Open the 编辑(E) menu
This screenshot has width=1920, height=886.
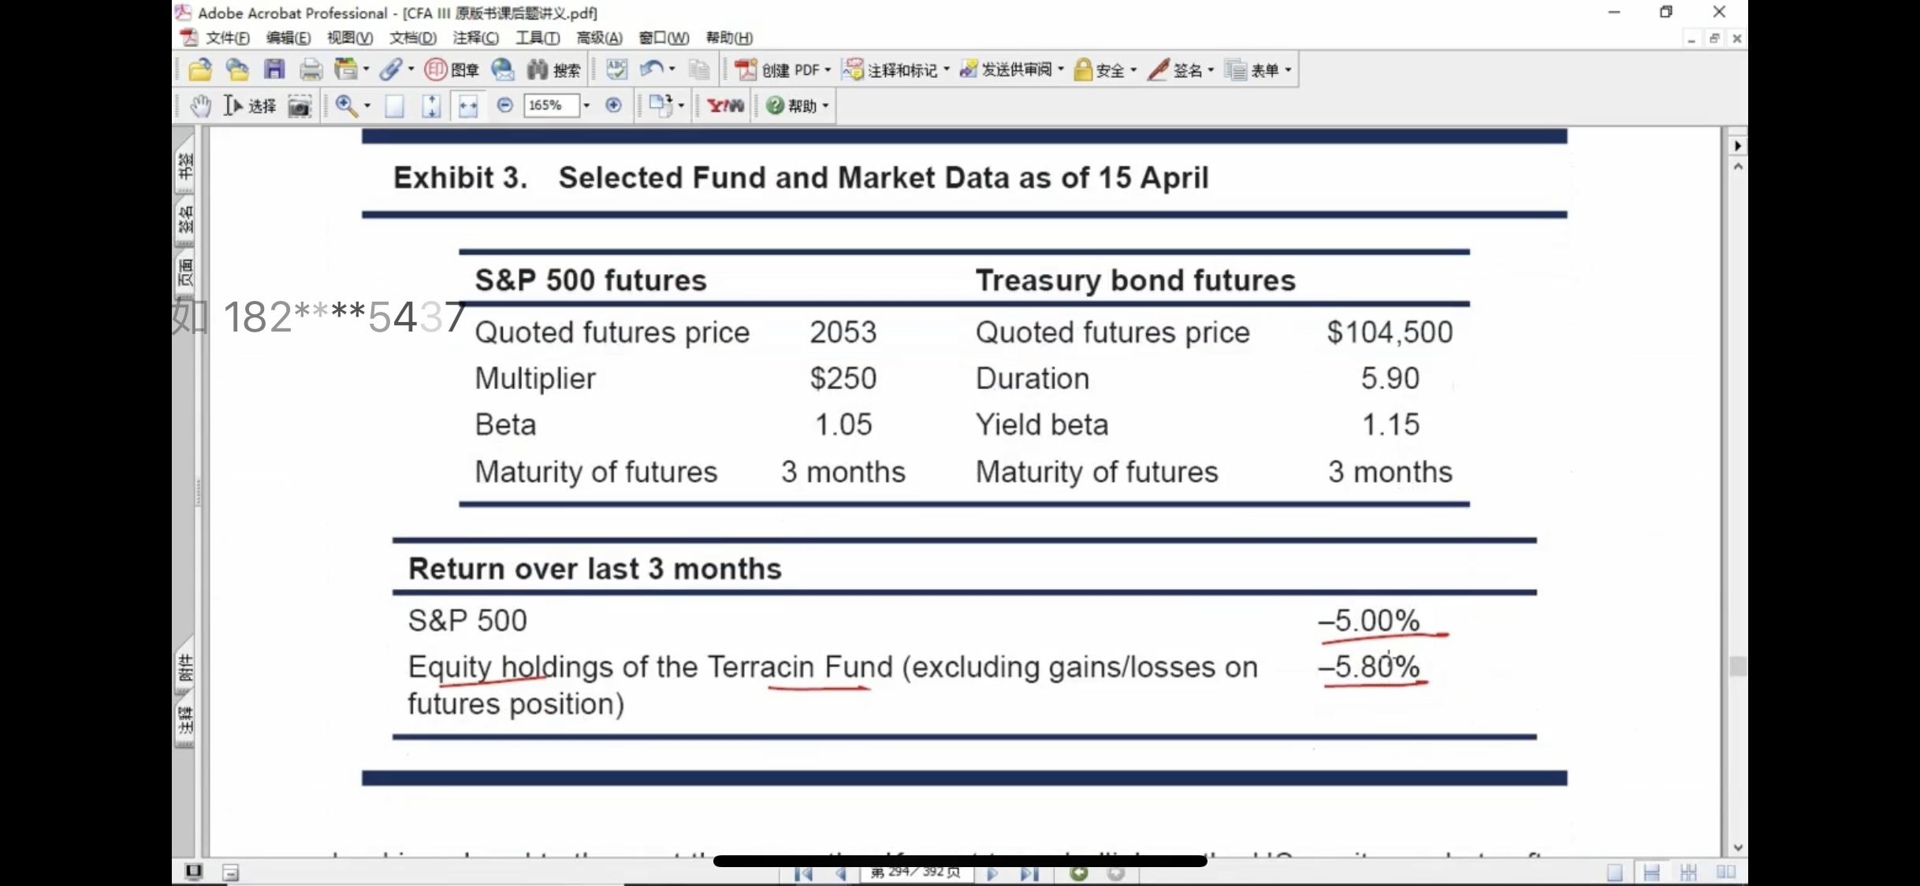point(288,38)
